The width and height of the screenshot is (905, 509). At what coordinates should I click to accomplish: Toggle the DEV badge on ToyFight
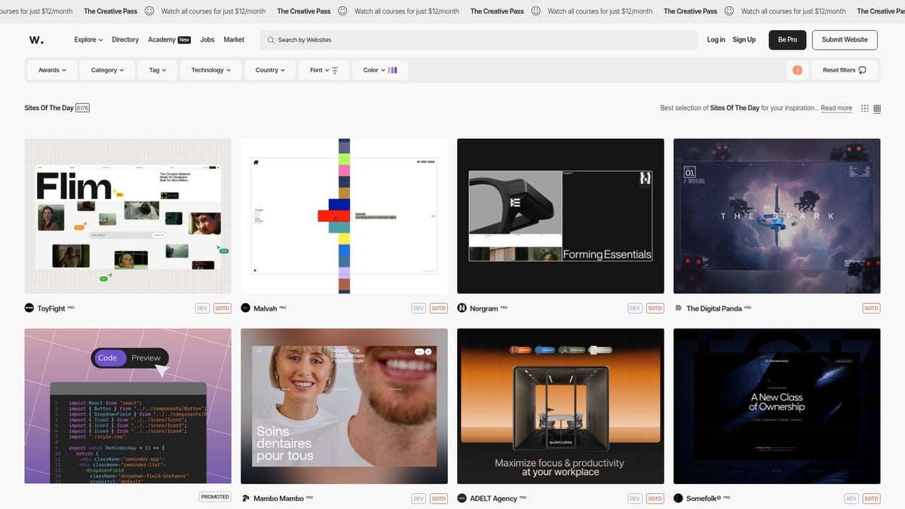point(202,308)
